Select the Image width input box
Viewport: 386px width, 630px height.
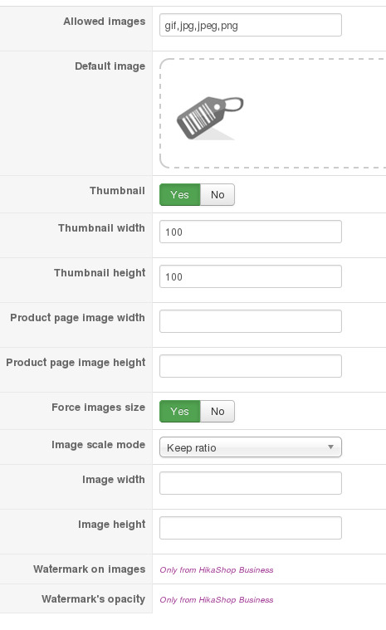251,483
